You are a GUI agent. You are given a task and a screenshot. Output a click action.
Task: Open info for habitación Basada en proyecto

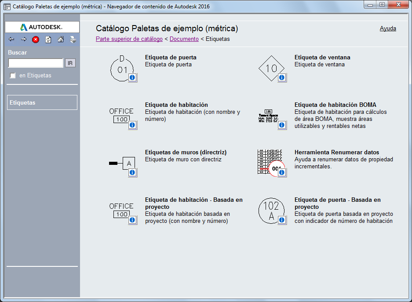coord(132,220)
